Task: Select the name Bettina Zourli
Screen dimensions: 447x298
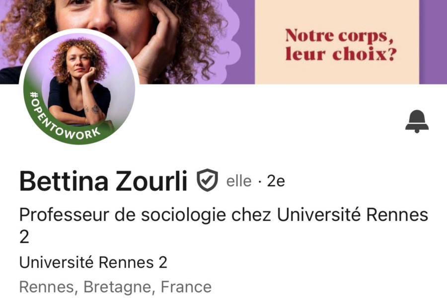Action: click(x=103, y=181)
